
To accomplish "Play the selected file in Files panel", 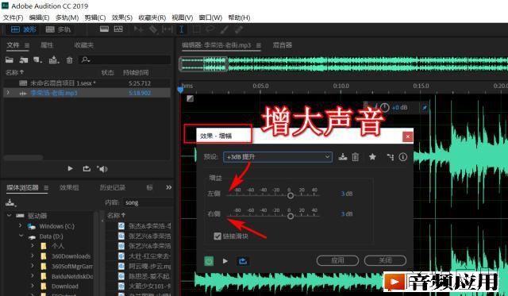I will point(70,168).
